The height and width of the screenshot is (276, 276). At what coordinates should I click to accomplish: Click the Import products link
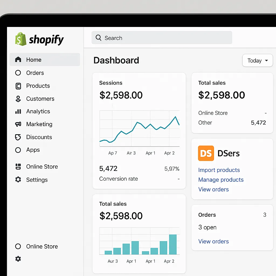pos(219,170)
